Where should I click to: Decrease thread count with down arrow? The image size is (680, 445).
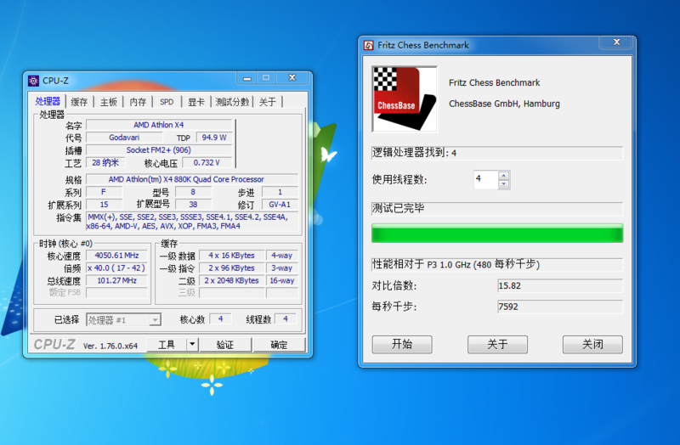pos(503,184)
